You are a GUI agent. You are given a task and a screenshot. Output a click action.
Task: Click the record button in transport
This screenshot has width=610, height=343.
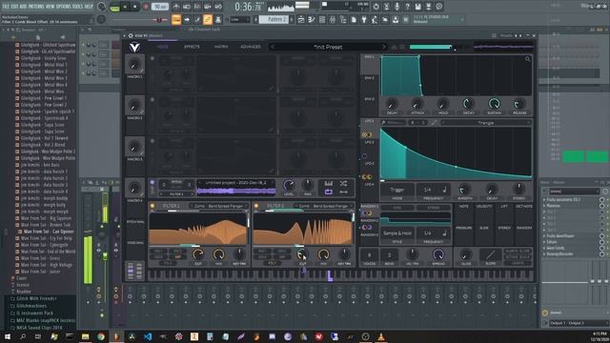click(x=146, y=7)
